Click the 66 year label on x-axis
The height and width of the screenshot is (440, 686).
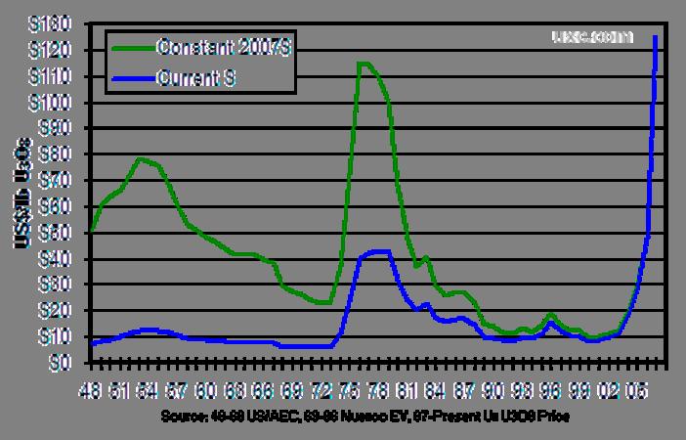[263, 391]
